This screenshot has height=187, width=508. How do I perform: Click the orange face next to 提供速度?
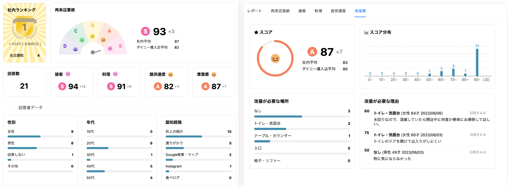[171, 74]
